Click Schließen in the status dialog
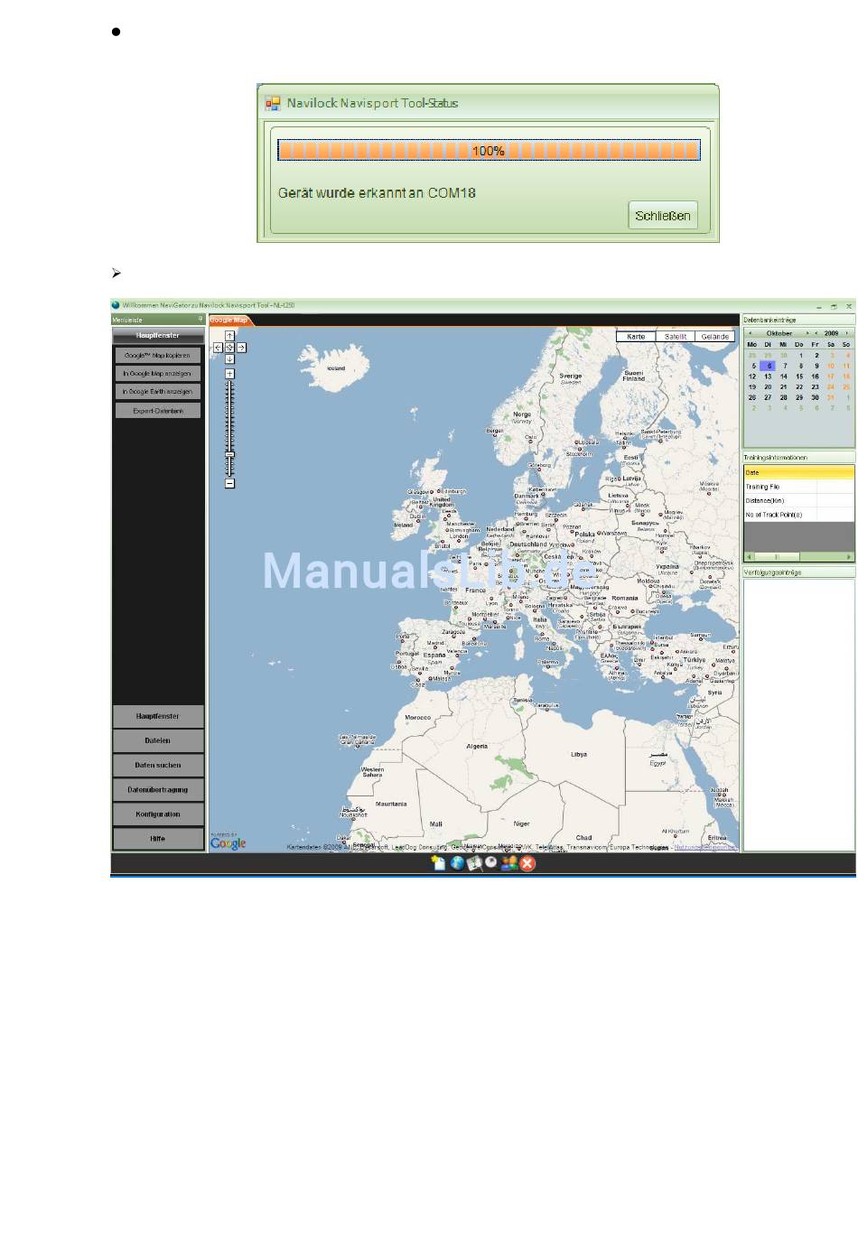This screenshot has width=858, height=1237. (x=663, y=215)
